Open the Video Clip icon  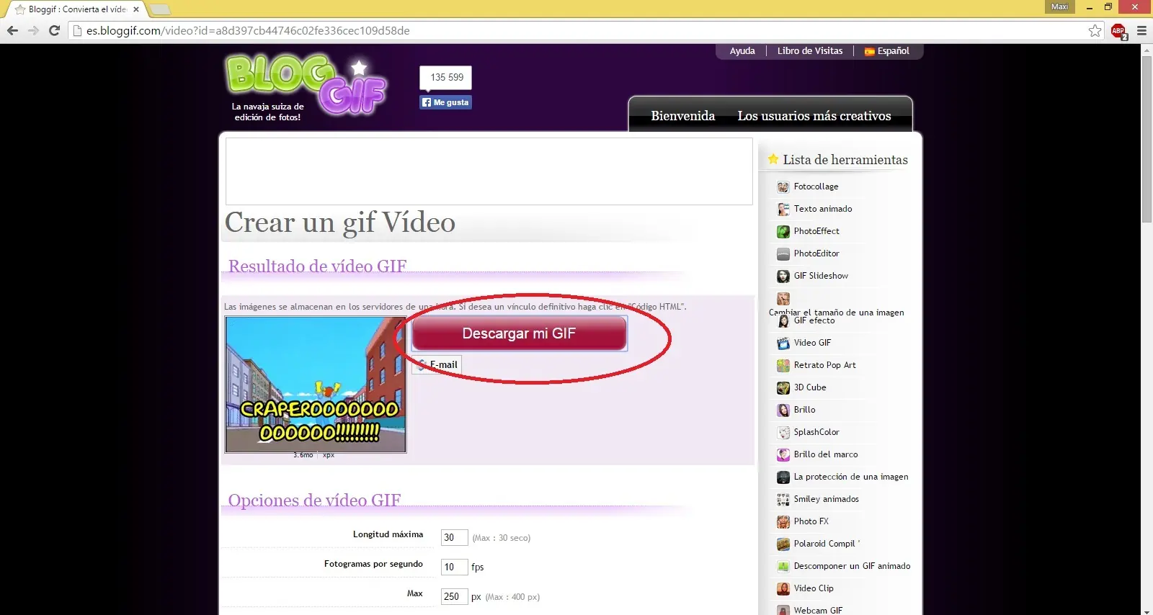pos(783,589)
